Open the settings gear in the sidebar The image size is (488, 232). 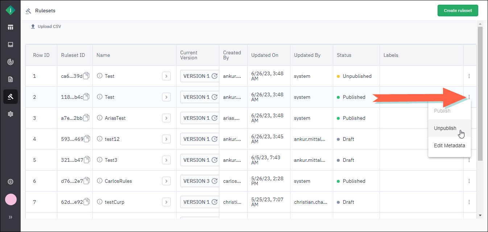pyautogui.click(x=11, y=114)
